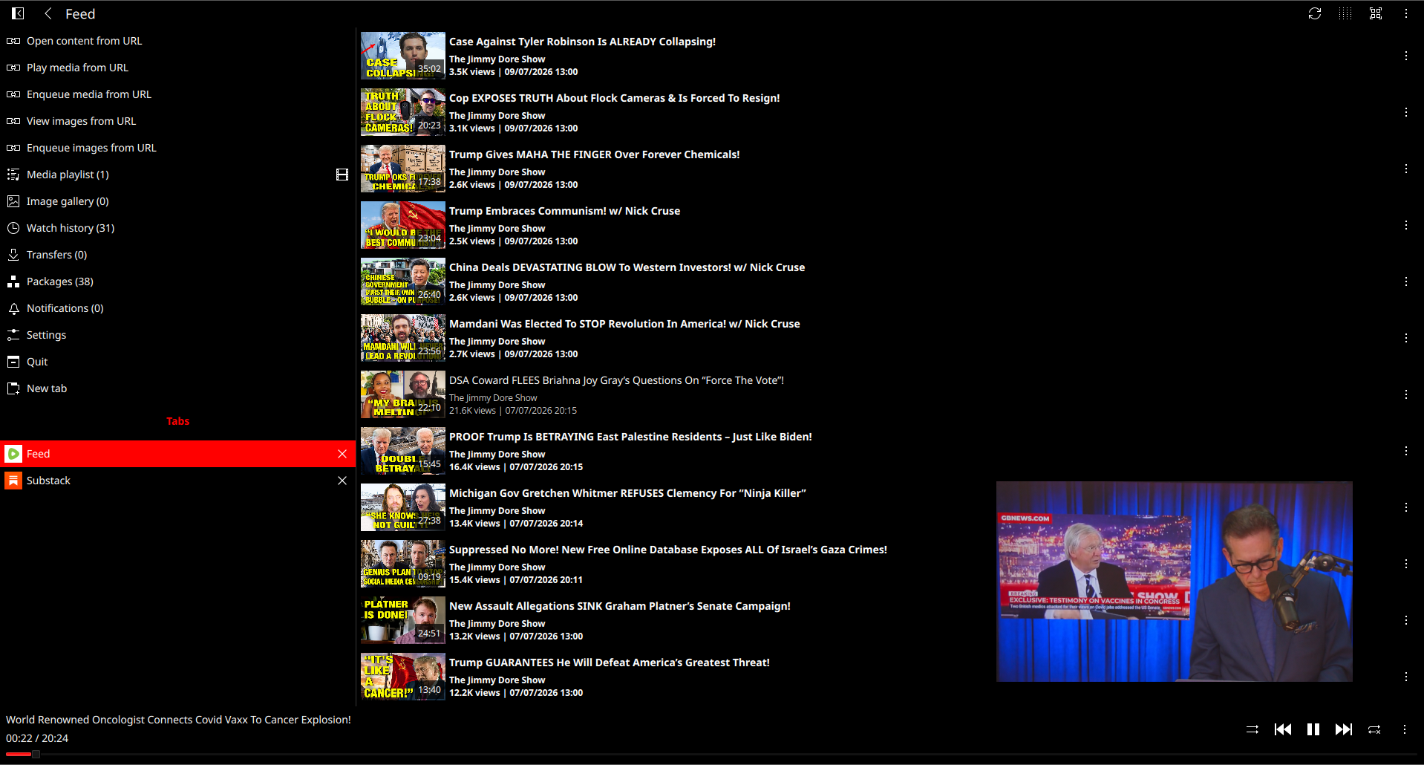Refresh the feed with the circular arrows icon

(x=1315, y=13)
